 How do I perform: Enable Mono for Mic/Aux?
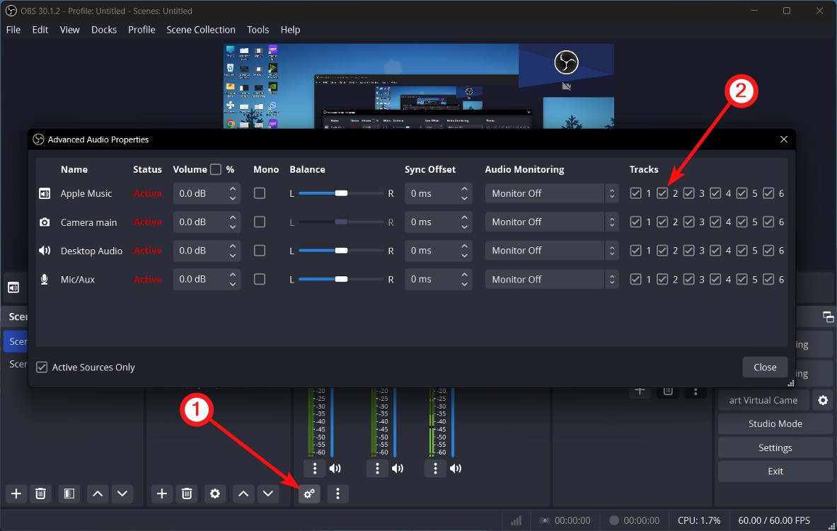260,280
